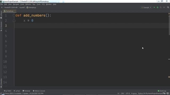The width and height of the screenshot is (170, 95).
Task: Open the File menu
Action: click(x=2, y=4)
